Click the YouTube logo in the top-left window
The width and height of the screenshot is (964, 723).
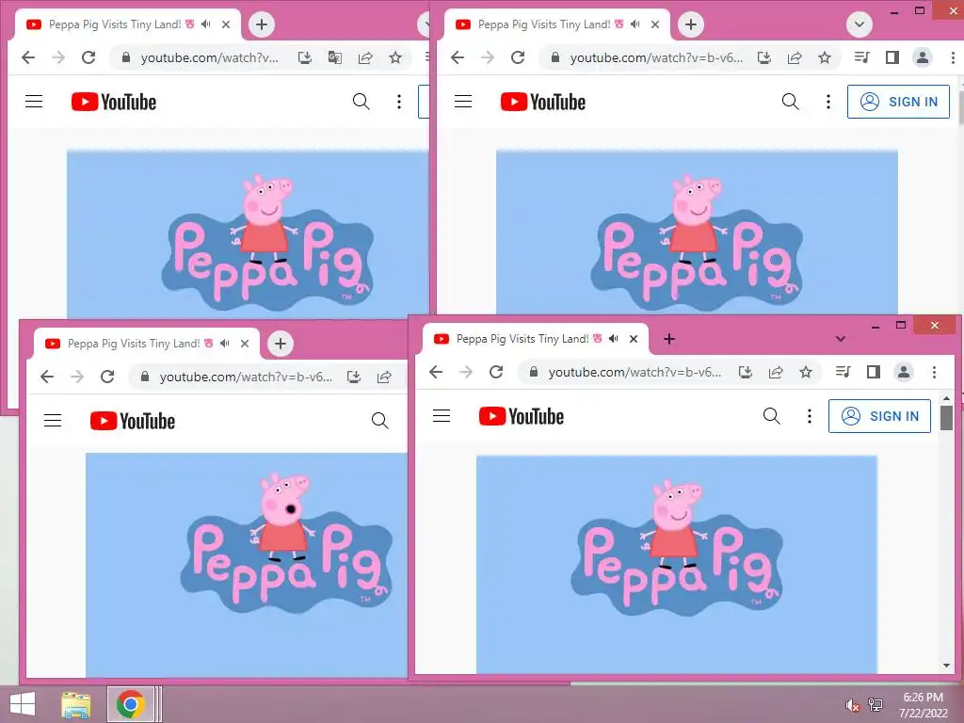114,102
